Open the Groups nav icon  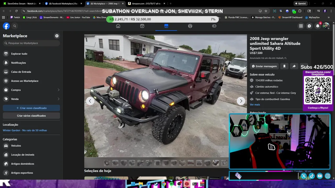point(190,26)
